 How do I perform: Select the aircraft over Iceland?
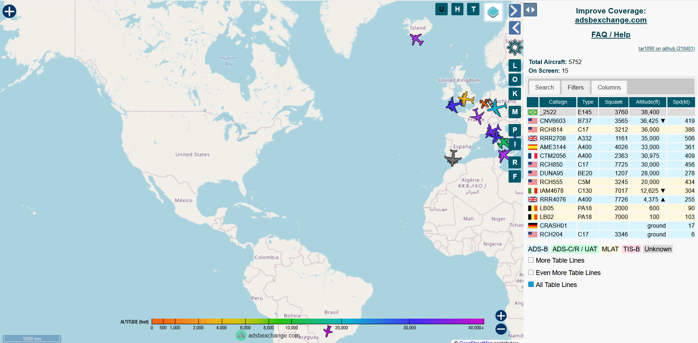[x=416, y=39]
